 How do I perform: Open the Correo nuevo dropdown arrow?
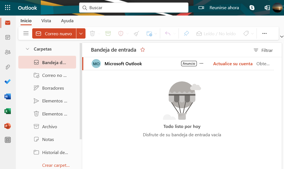81,34
